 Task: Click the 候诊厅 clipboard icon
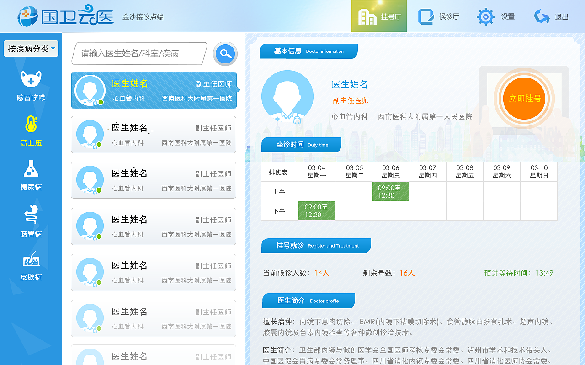(426, 16)
